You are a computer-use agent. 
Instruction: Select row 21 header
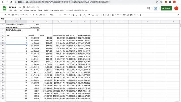[x=3, y=64]
